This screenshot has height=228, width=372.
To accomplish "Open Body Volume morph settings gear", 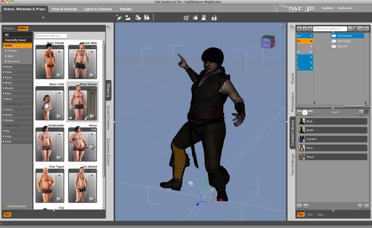I will point(70,118).
